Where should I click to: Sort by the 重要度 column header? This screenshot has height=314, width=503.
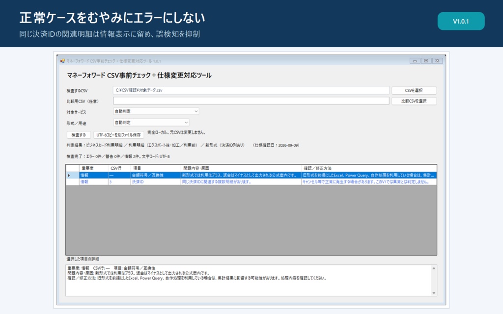(94, 168)
